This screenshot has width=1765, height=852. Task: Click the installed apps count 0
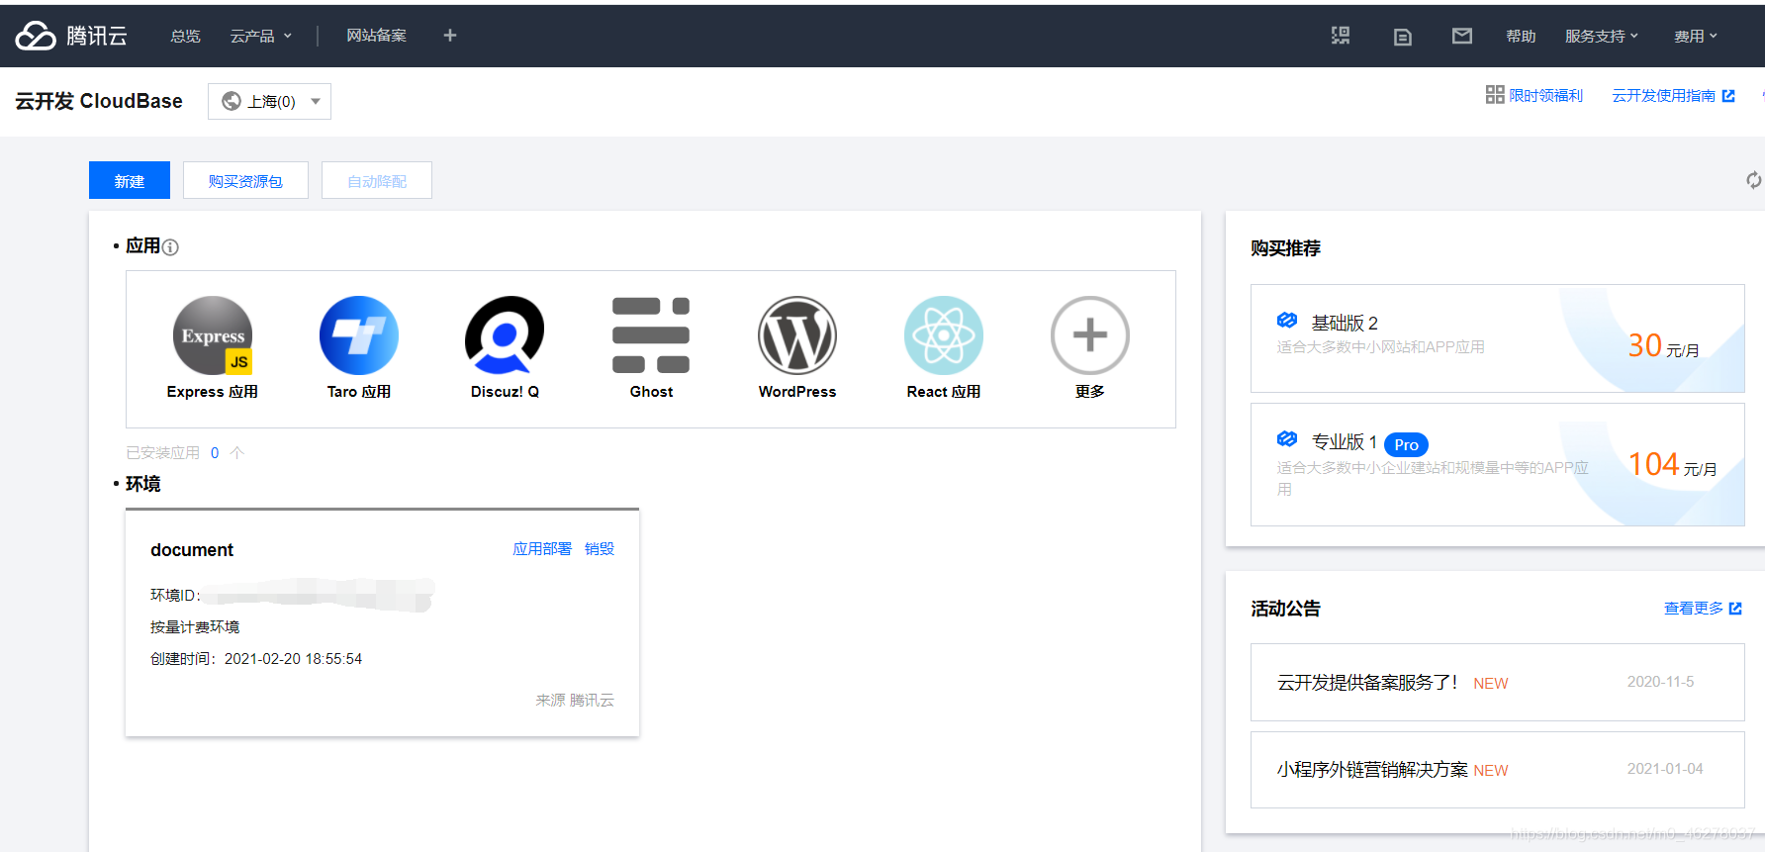[215, 452]
